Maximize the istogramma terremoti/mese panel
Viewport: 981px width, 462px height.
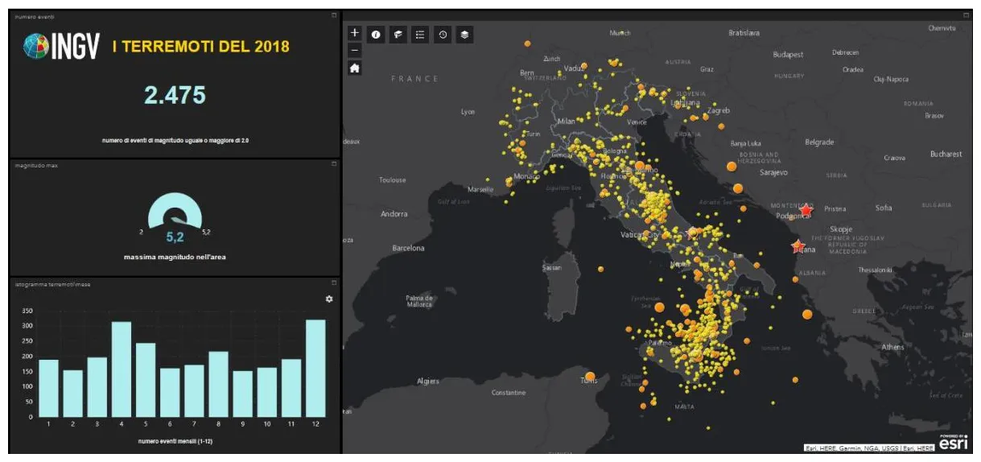[333, 283]
